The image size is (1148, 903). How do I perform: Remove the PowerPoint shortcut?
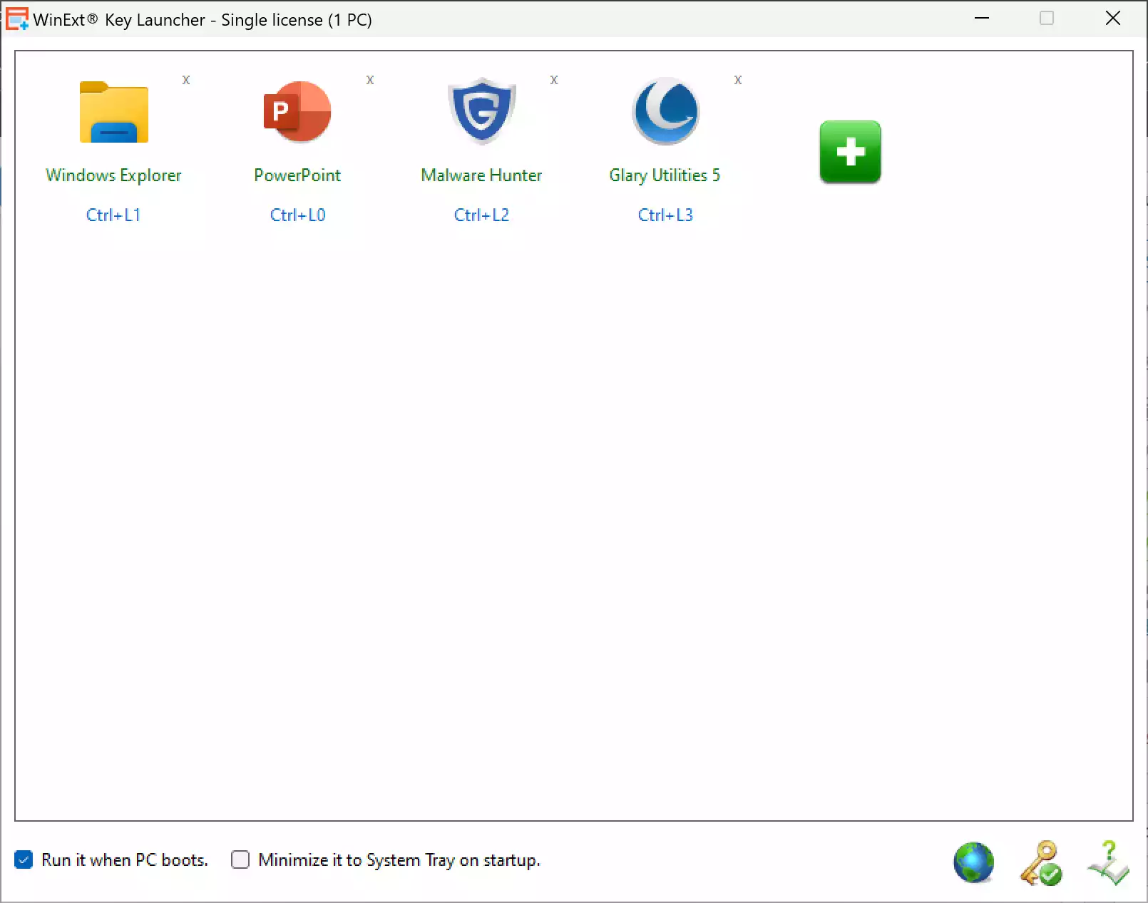(x=370, y=80)
